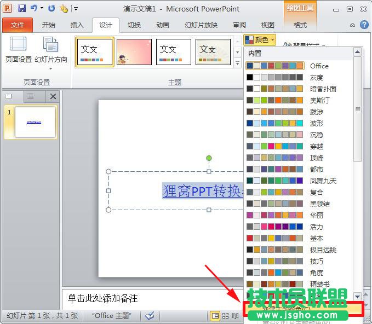This screenshot has height=324, width=372.
Task: Collapse the ribbon with the caret icon
Action: point(352,25)
